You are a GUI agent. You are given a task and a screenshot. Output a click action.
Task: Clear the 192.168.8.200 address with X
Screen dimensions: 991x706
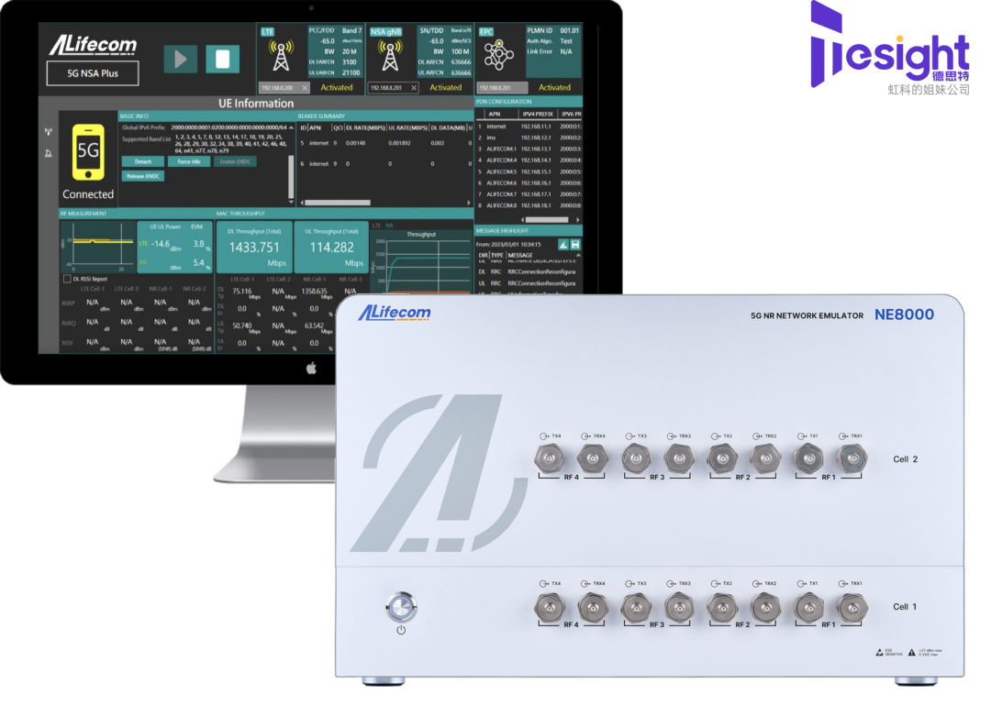pyautogui.click(x=305, y=88)
